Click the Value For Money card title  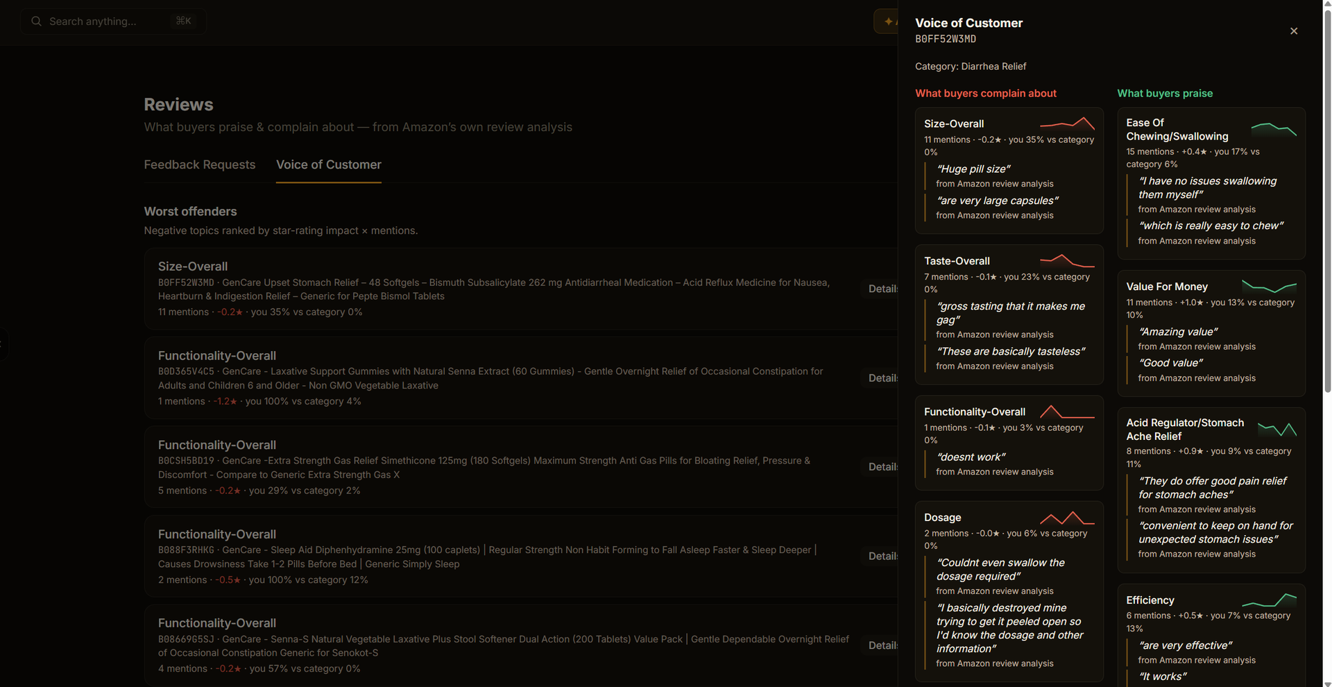(x=1167, y=287)
